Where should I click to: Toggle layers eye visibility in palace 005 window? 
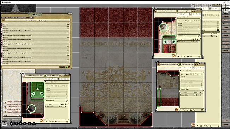coord(192,39)
